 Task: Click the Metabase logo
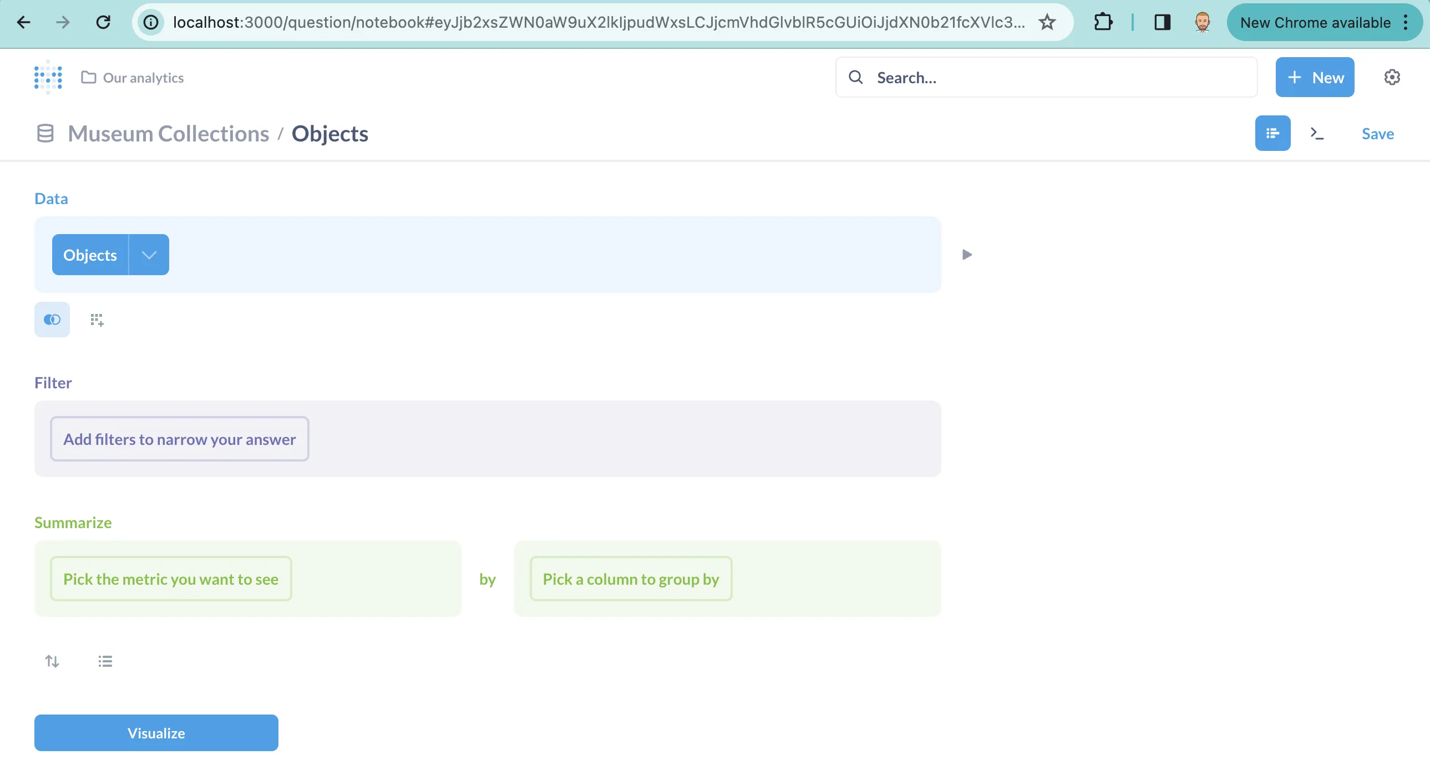click(48, 77)
